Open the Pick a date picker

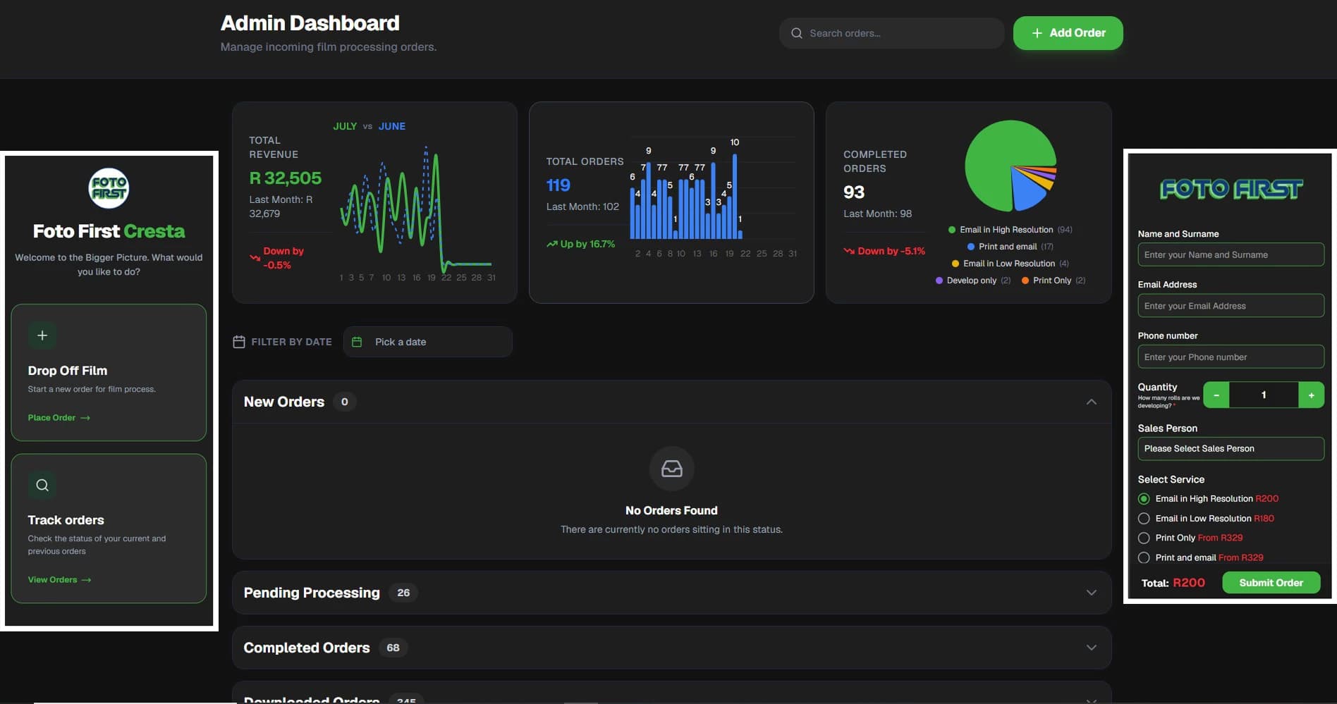coord(427,342)
